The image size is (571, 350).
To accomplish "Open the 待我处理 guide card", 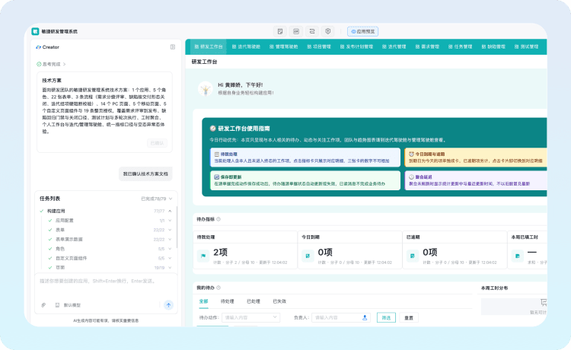I will point(305,157).
